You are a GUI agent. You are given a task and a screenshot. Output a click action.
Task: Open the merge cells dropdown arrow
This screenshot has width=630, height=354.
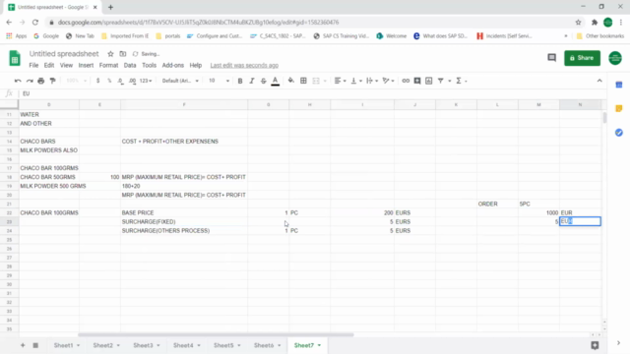[325, 81]
